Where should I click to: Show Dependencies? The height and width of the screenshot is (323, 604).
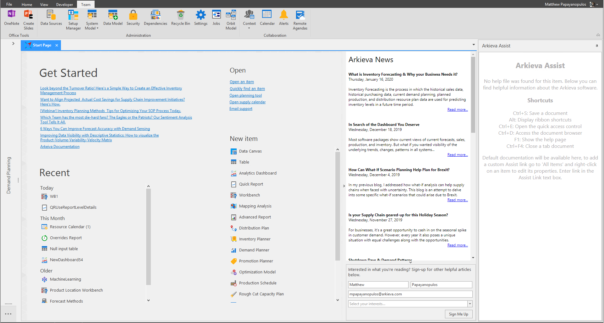coord(156,18)
